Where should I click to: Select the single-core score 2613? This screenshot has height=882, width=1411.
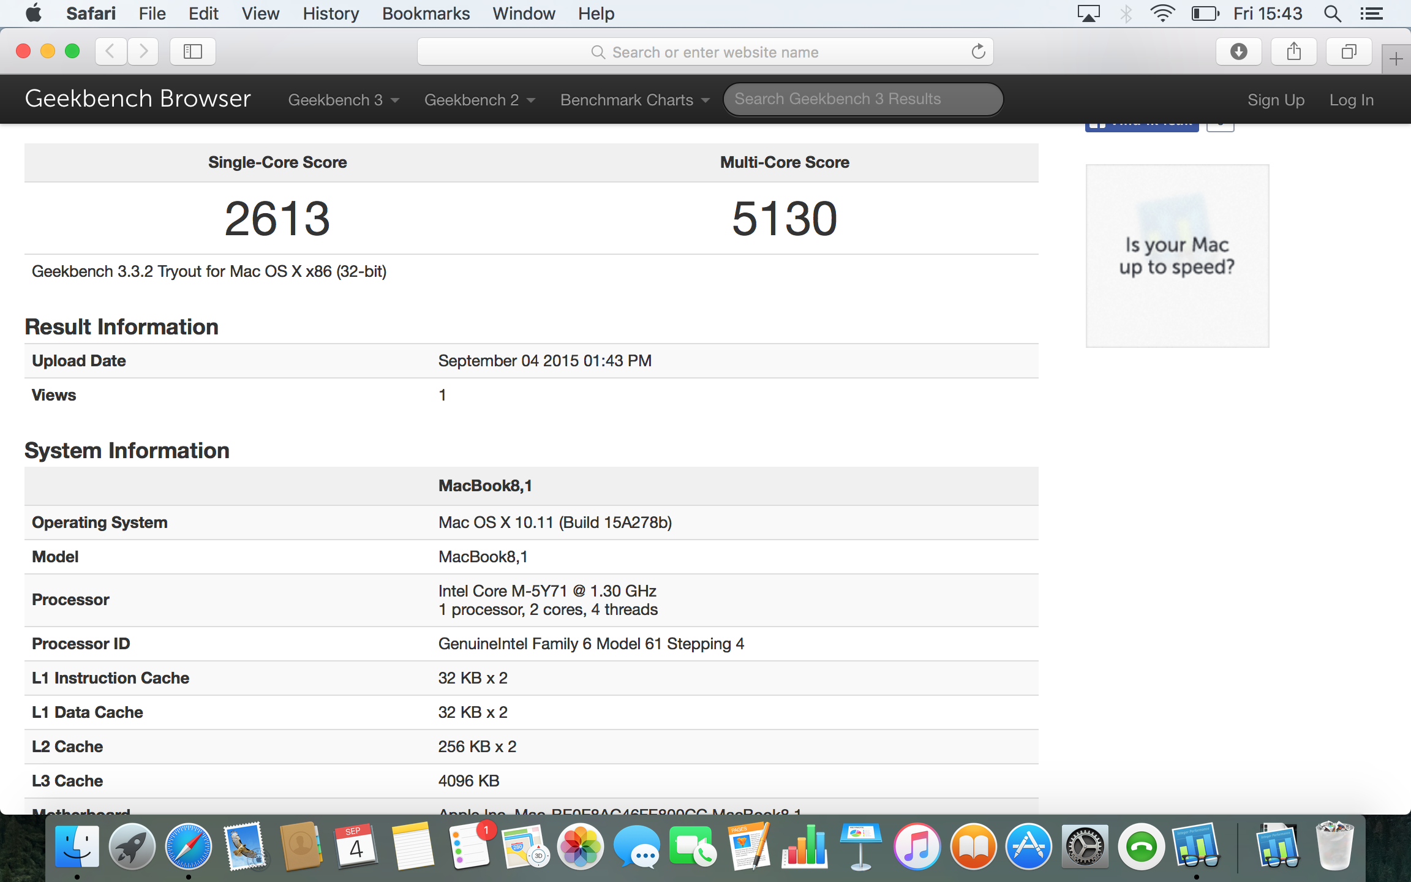tap(277, 219)
